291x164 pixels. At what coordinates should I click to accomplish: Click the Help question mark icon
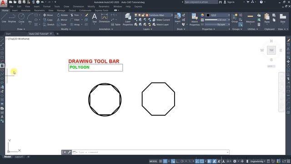coord(261,2)
